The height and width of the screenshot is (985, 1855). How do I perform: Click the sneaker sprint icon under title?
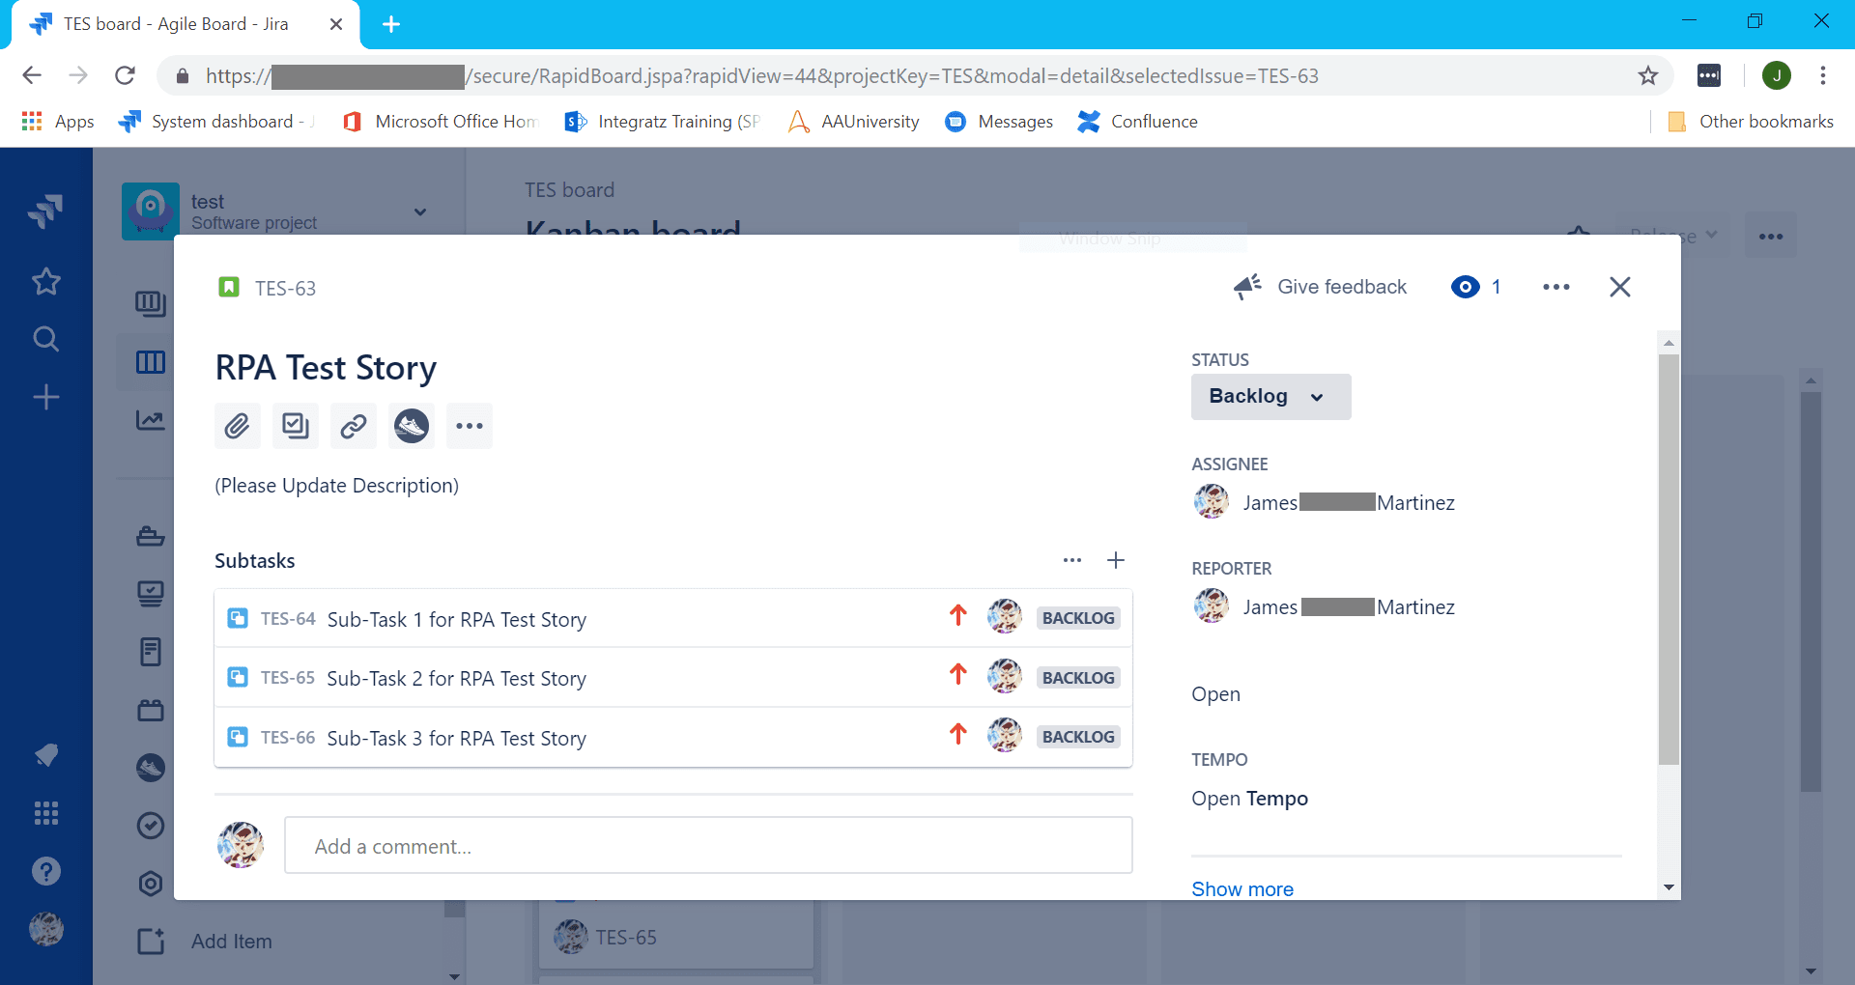412,426
